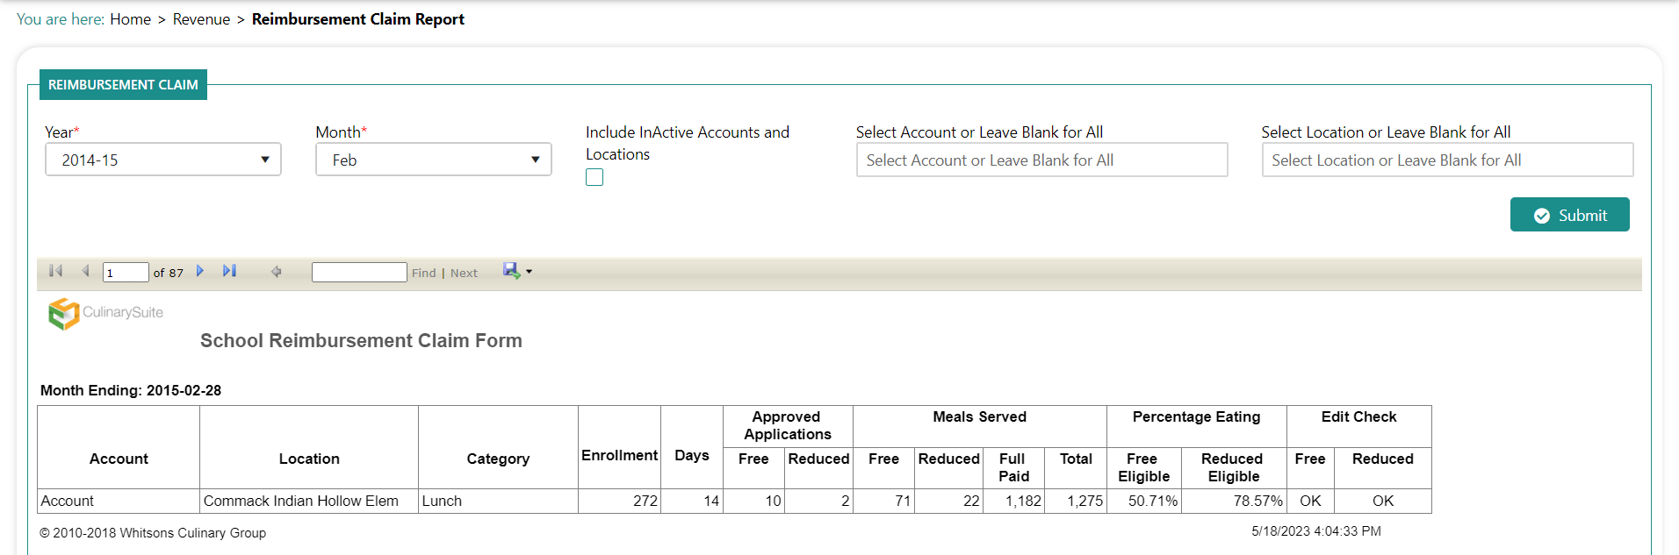Open the Year dropdown showing 2014-15
The height and width of the screenshot is (555, 1679).
(x=163, y=160)
